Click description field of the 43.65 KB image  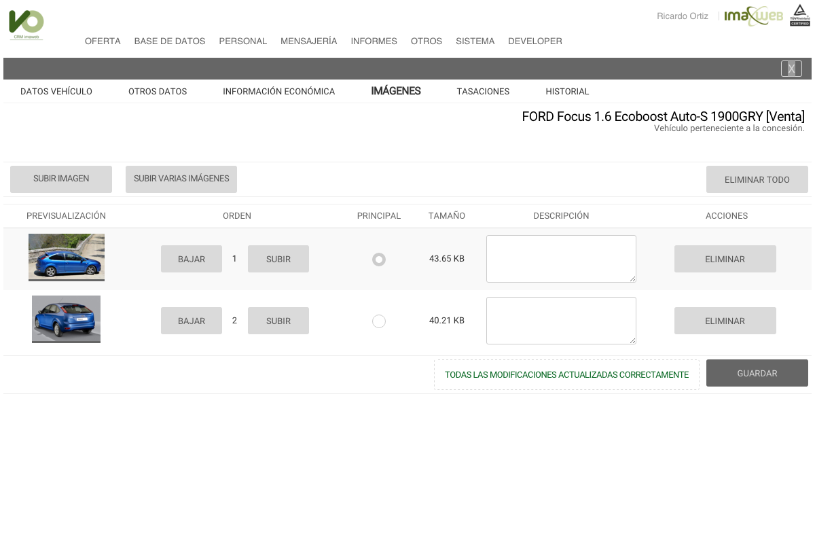(x=561, y=259)
